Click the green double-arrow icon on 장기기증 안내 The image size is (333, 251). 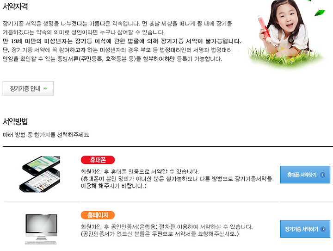[45, 88]
